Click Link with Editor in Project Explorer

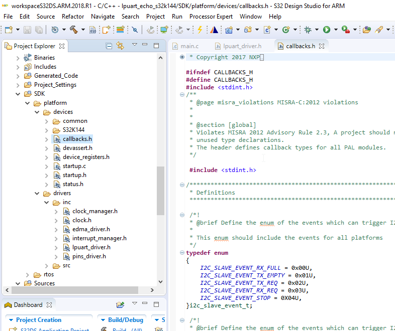[120, 46]
